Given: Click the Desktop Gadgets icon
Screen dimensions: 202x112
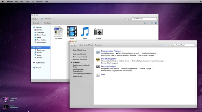Looking at the screenshot, I should click(x=98, y=67).
